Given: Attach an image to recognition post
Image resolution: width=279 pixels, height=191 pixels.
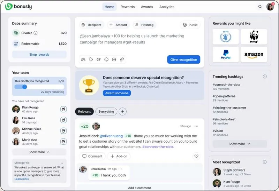Looking at the screenshot, I should coord(114,59).
